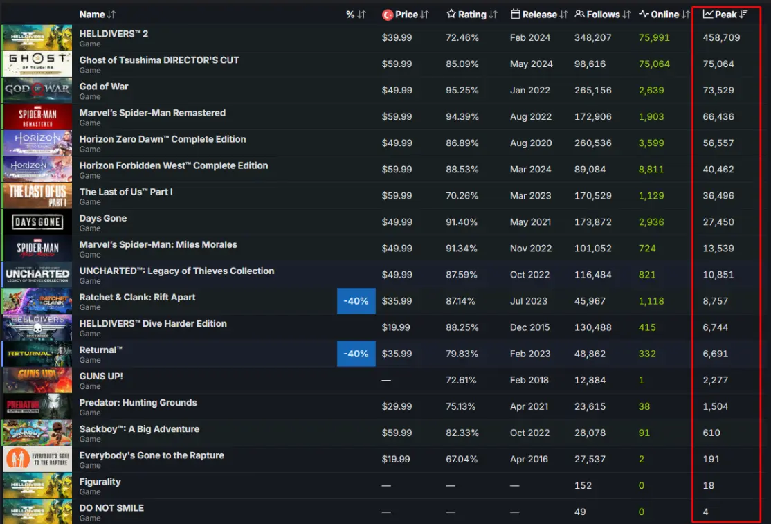Viewport: 771px width, 524px height.
Task: Select Days Gone release date May 2021
Action: coord(530,222)
